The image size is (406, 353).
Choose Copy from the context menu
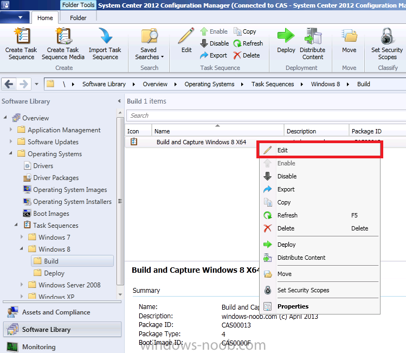320,202
